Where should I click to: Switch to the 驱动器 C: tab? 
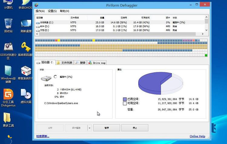pyautogui.click(x=45, y=62)
